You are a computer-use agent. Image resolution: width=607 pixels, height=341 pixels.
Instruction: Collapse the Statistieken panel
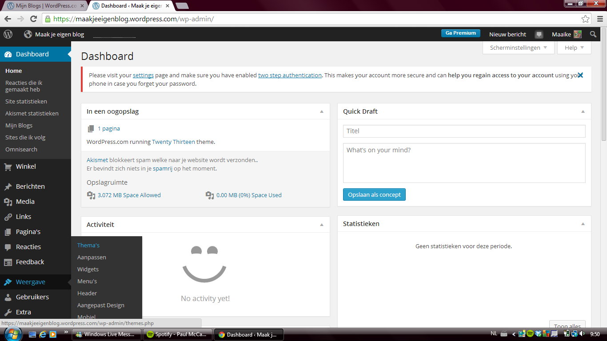(583, 224)
